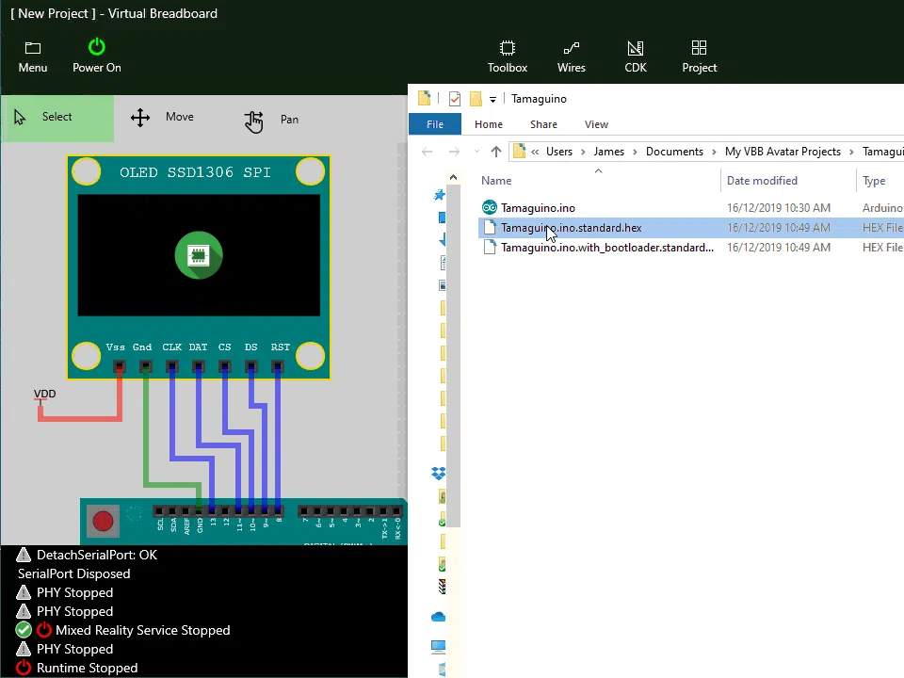This screenshot has width=904, height=678.
Task: Open the Share ribbon tab
Action: coord(543,124)
